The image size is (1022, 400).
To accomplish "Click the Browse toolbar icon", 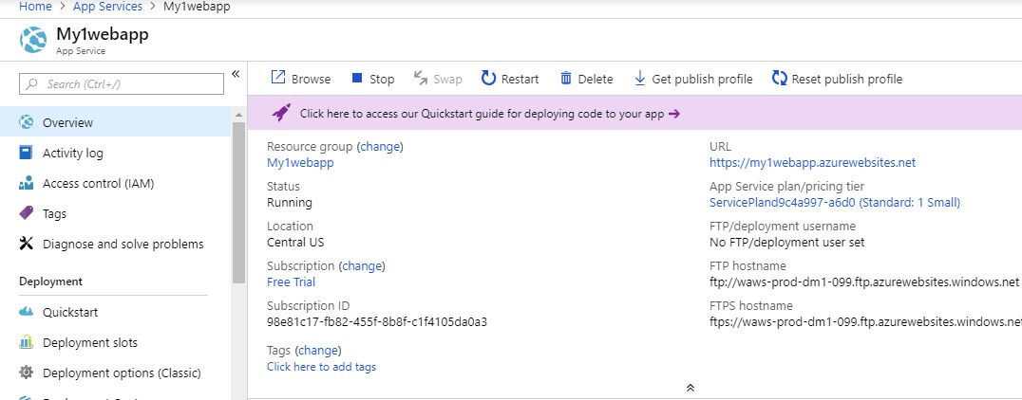I will (x=278, y=79).
